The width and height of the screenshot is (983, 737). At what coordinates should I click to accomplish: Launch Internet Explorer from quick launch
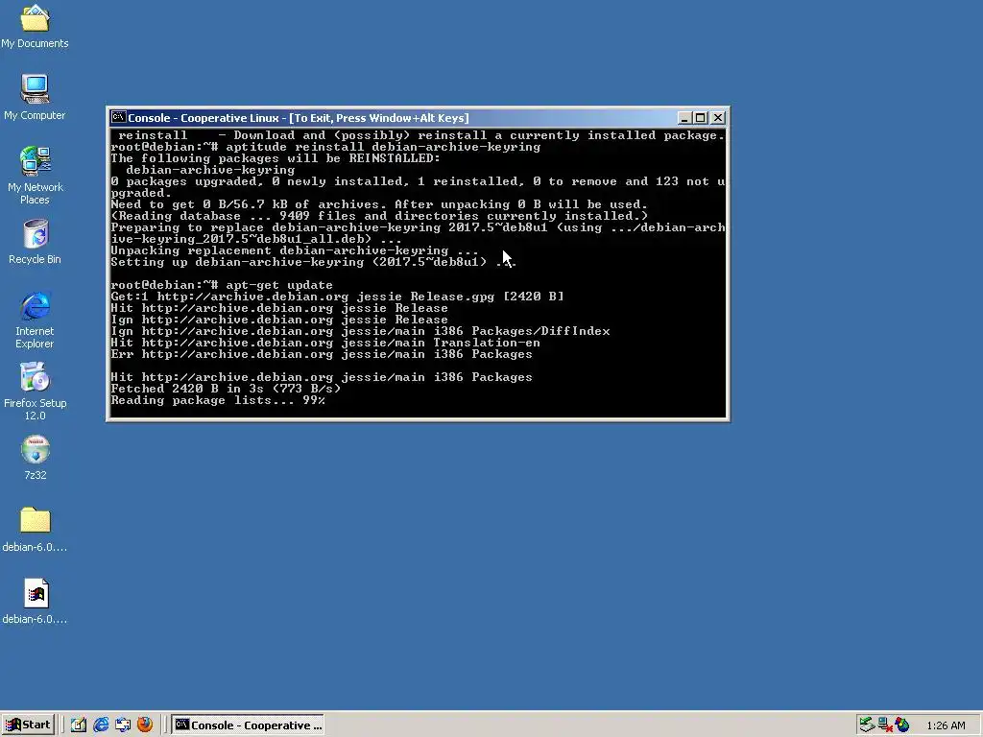[101, 725]
